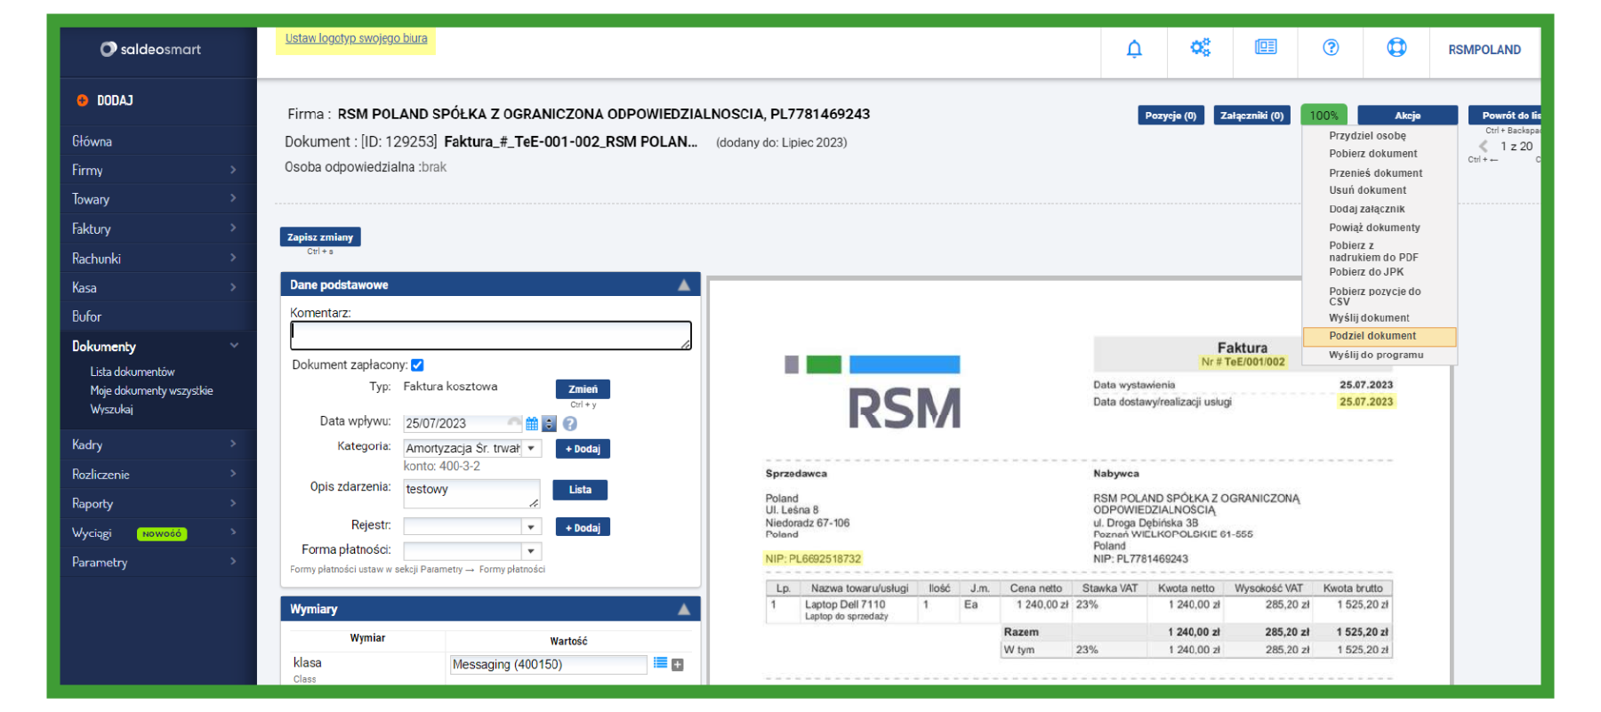Select Przydziel osobę from Akcje menu
1601x712 pixels.
[1367, 136]
